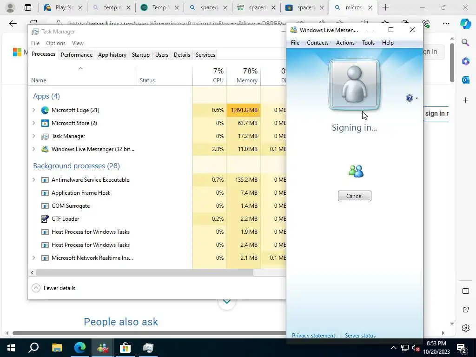Open File Explorer from taskbar
The height and width of the screenshot is (357, 476).
pos(57,348)
